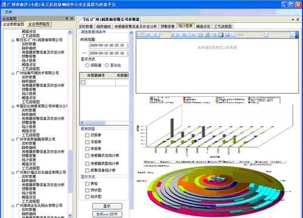Click the 显示 button
This screenshot has width=303, height=218.
coord(107,206)
